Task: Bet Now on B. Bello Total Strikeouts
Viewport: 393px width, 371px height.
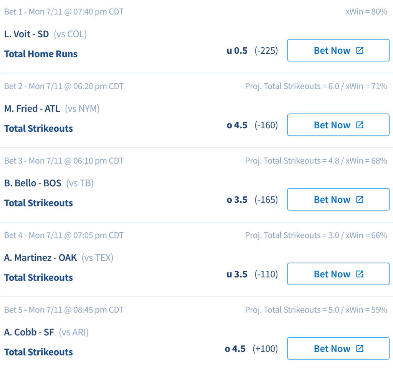Action: point(339,199)
